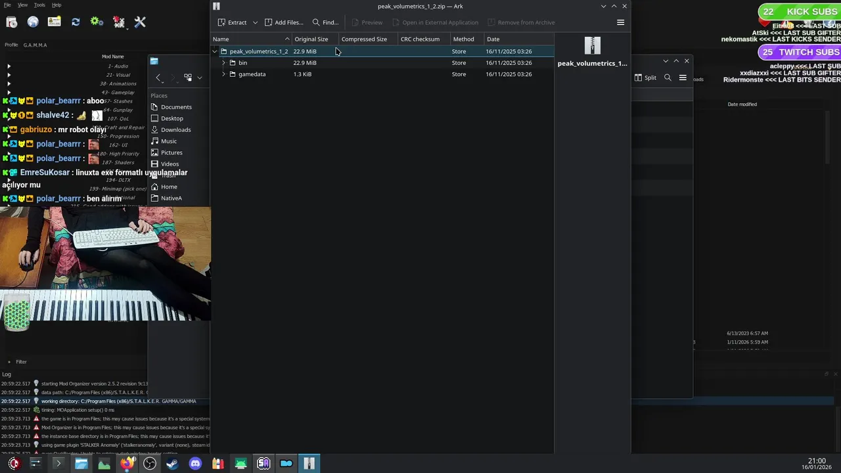Open Ark's hamburger menu icon
Image resolution: width=841 pixels, height=473 pixels.
pyautogui.click(x=620, y=22)
